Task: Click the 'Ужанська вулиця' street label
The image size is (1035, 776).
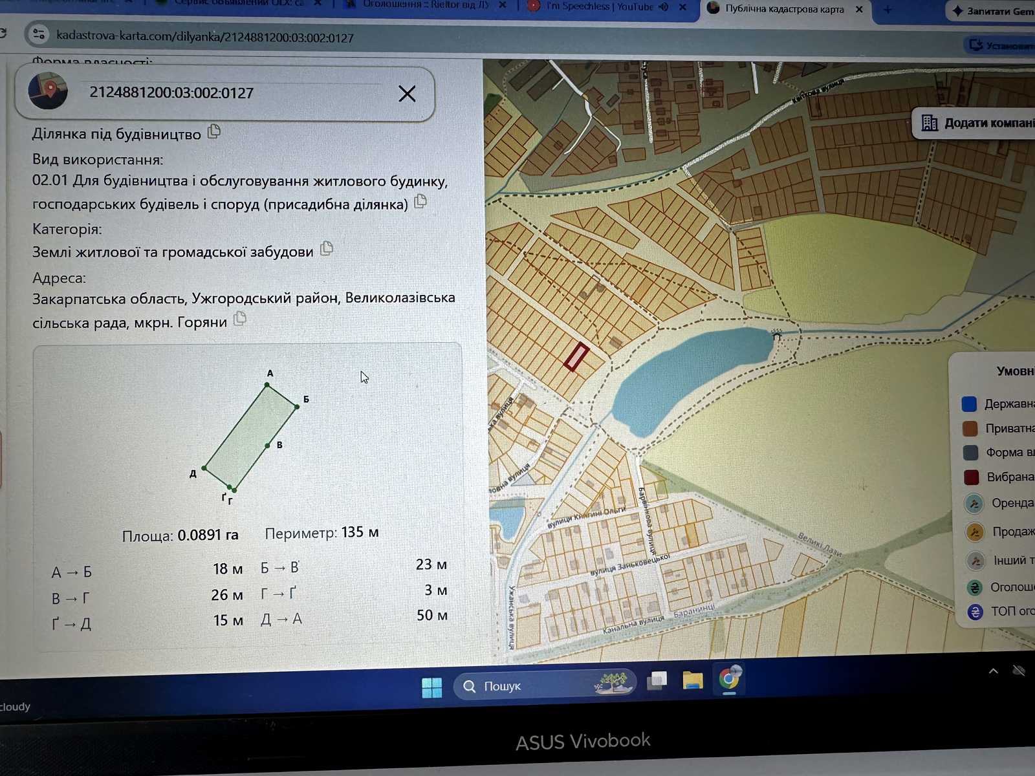Action: [x=512, y=617]
